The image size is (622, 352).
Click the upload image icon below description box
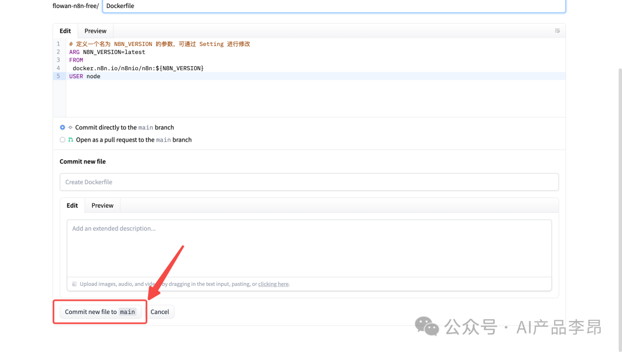pos(74,284)
